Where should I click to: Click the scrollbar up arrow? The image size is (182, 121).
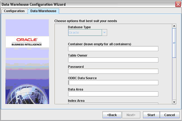click(x=174, y=26)
